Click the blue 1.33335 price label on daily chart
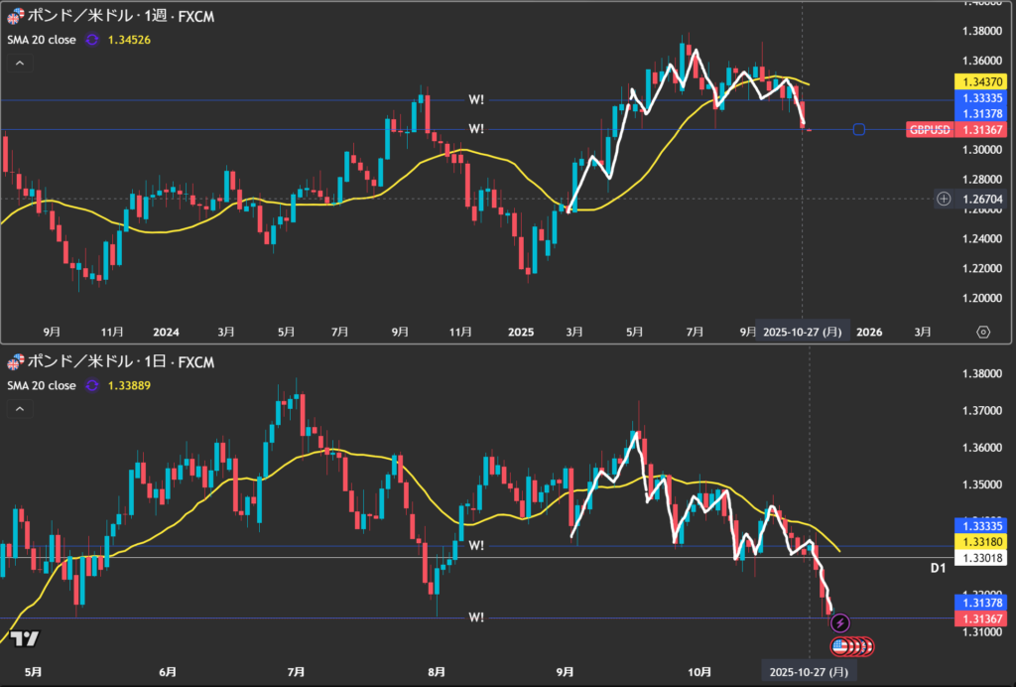Viewport: 1016px width, 687px height. pyautogui.click(x=981, y=524)
